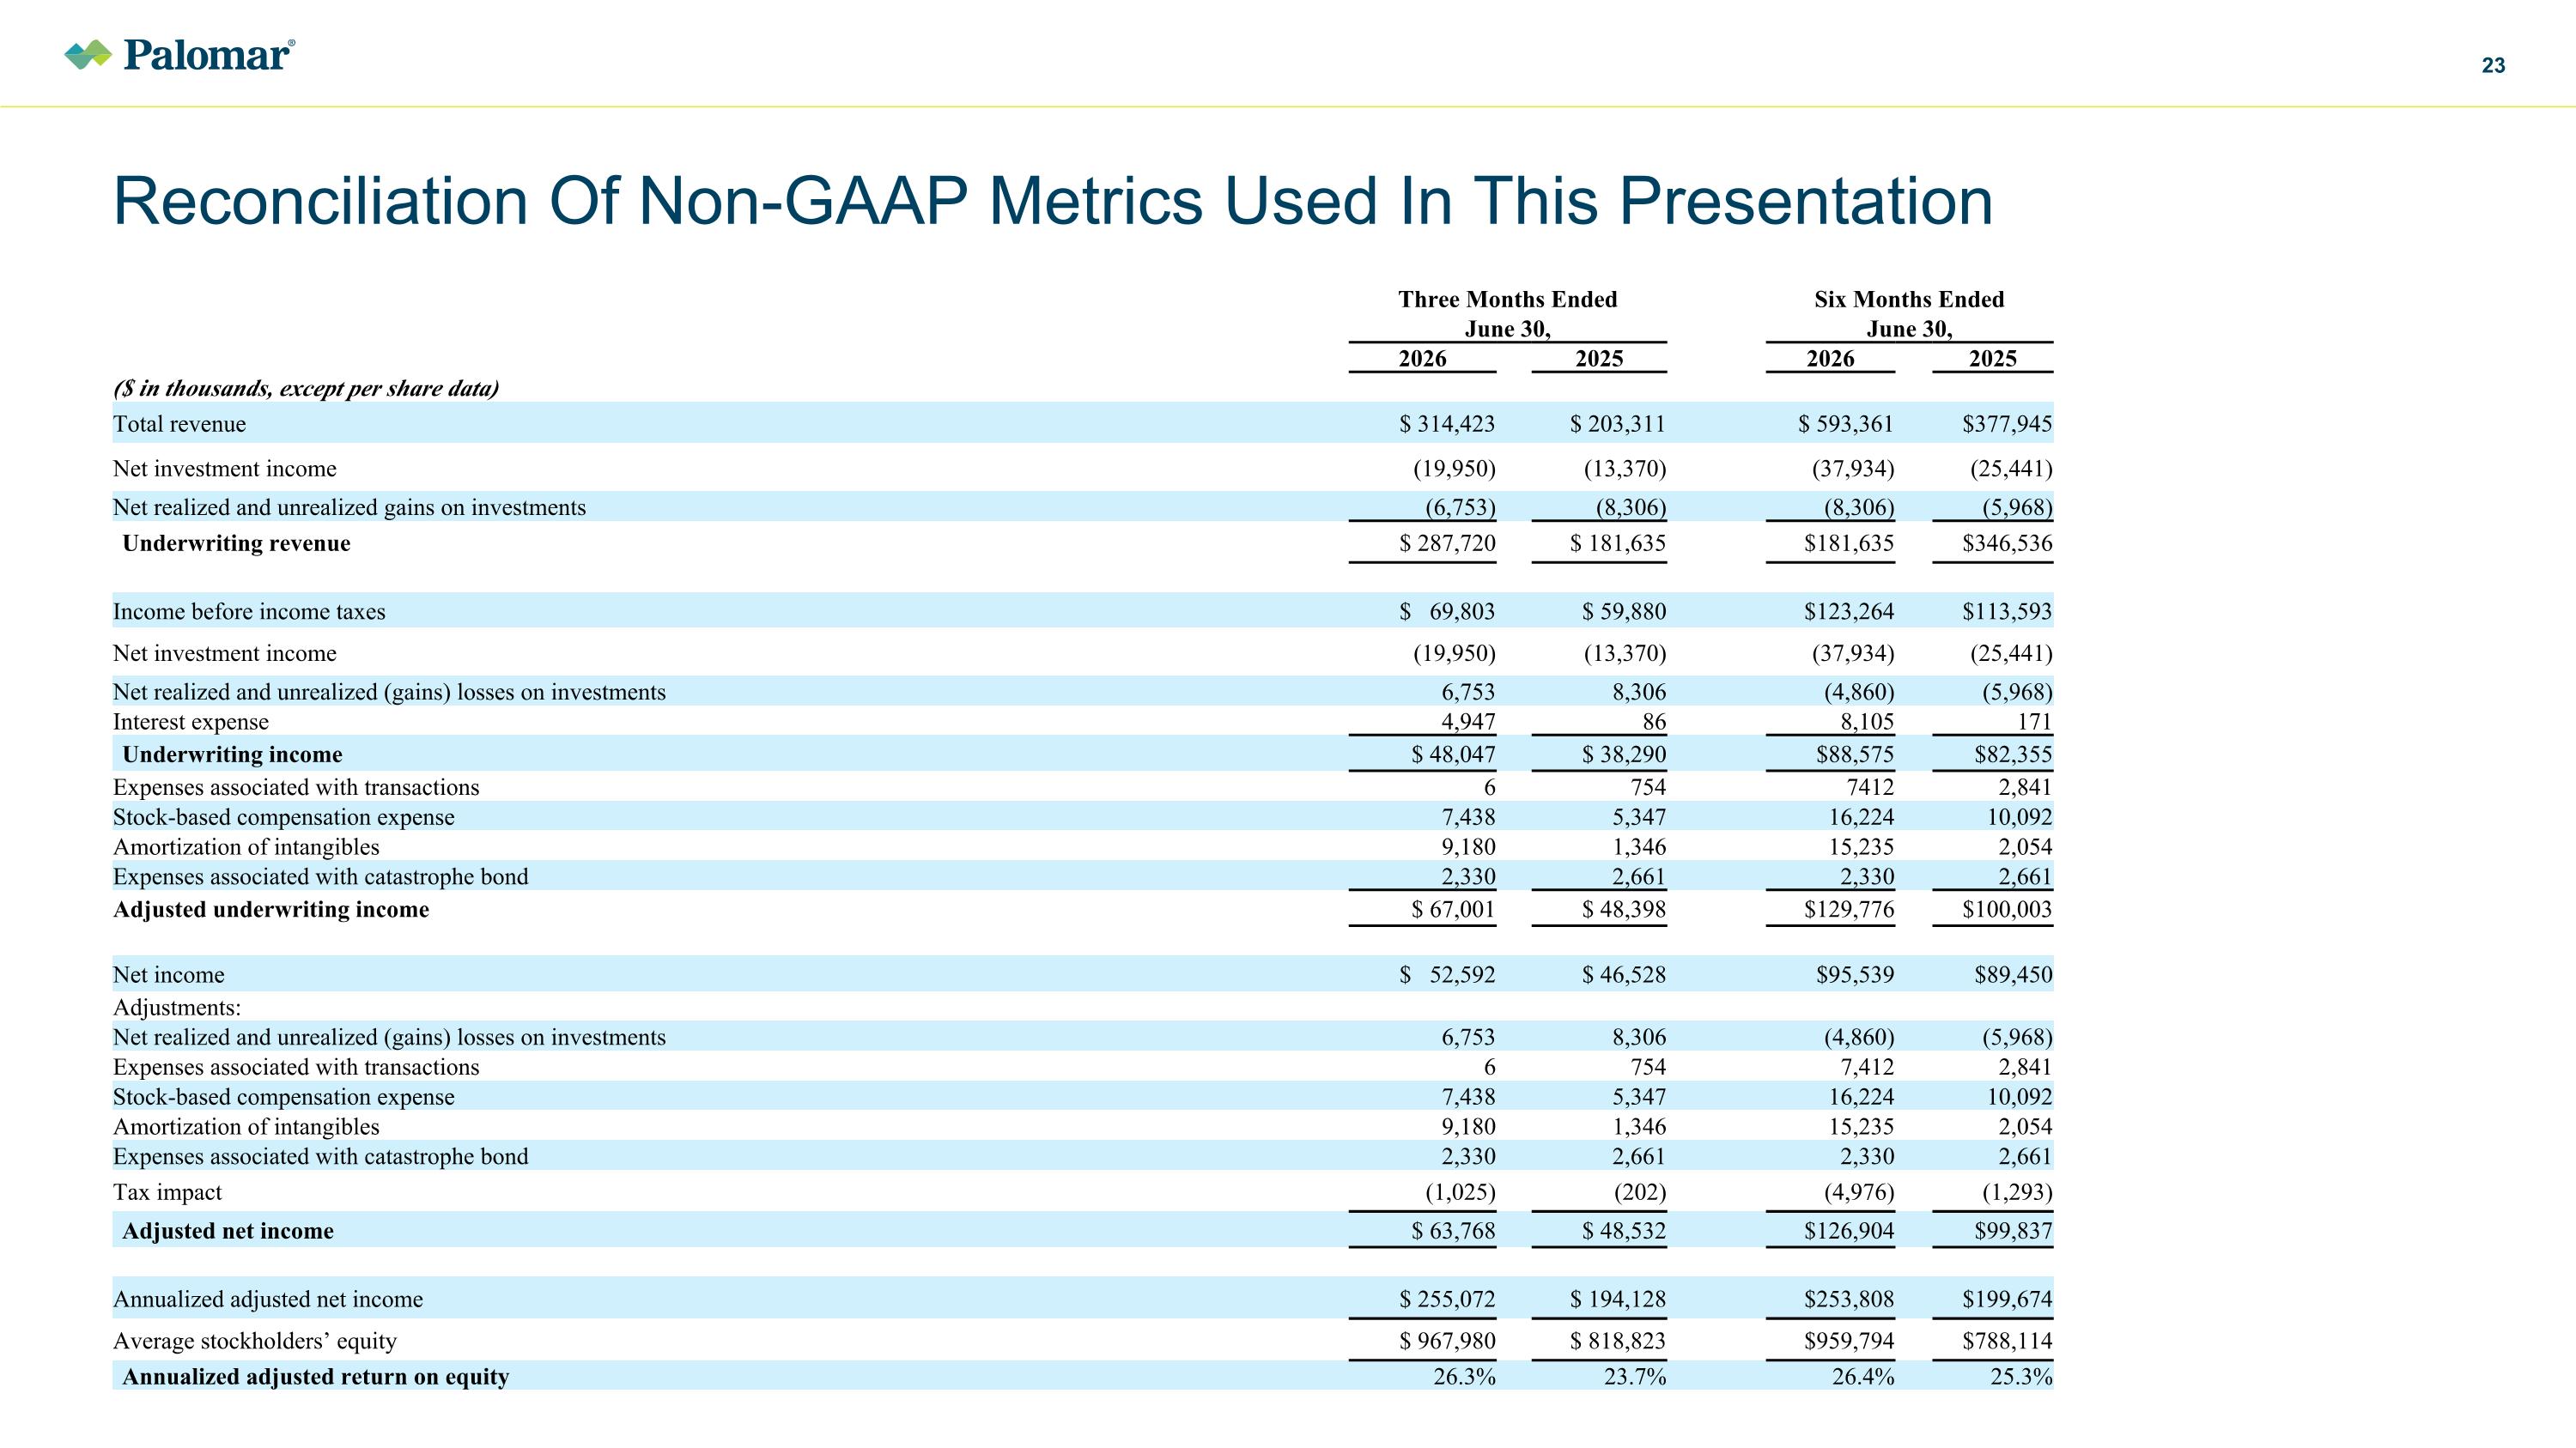Select the value $123,264
The image size is (2576, 1448).
pos(1849,612)
